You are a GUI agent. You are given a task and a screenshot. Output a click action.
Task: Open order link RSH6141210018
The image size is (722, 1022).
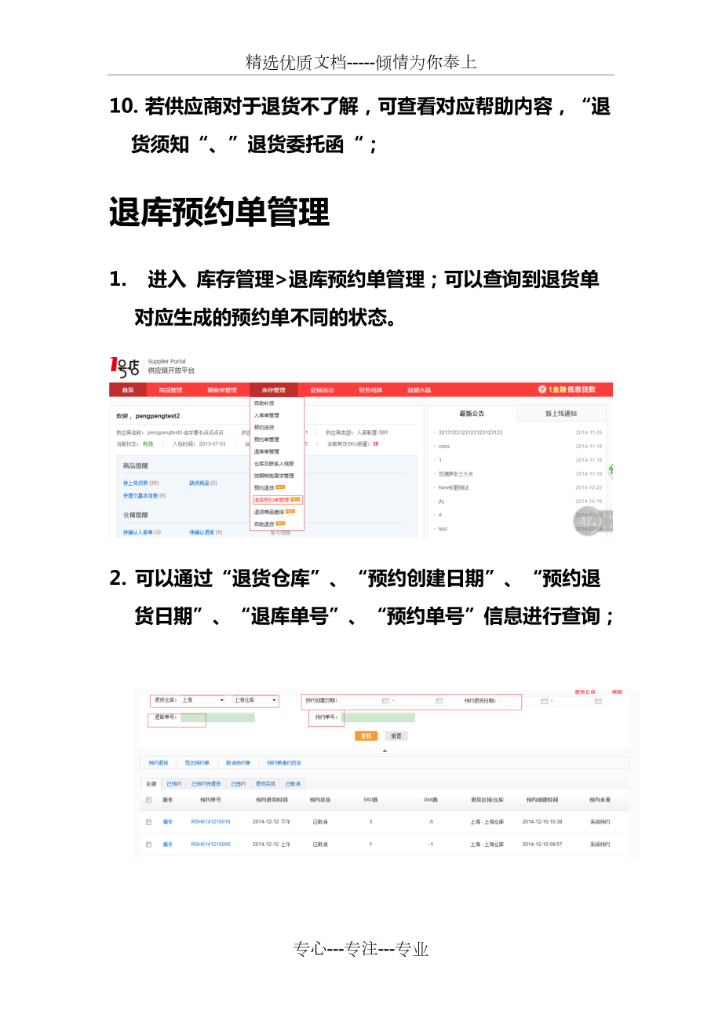click(x=210, y=822)
